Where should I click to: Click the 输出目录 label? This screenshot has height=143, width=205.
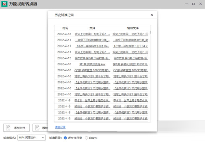point(55,138)
